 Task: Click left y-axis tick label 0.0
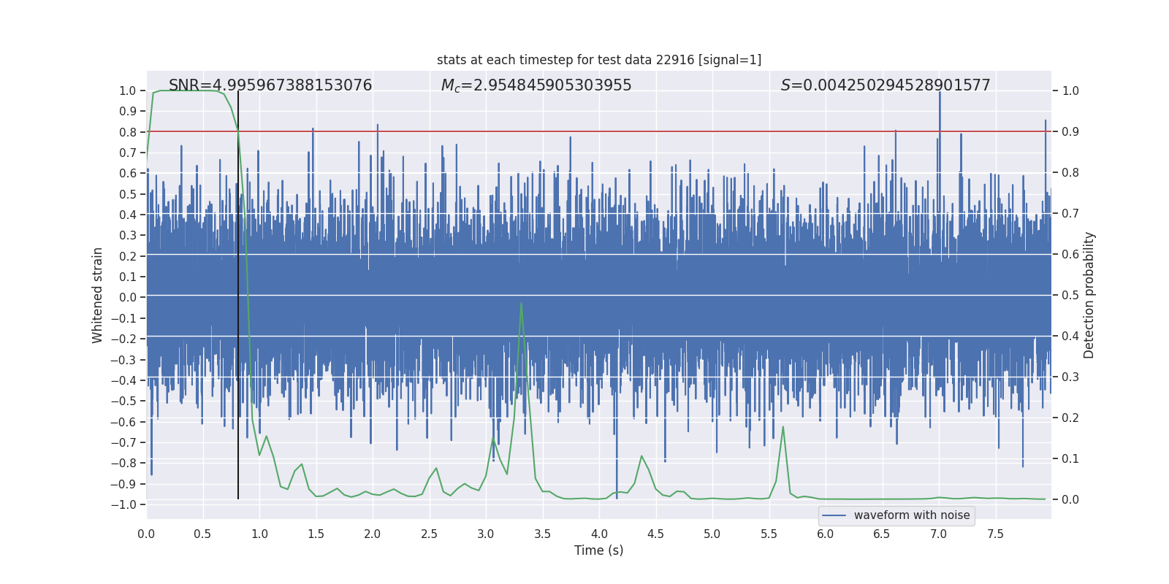click(129, 297)
